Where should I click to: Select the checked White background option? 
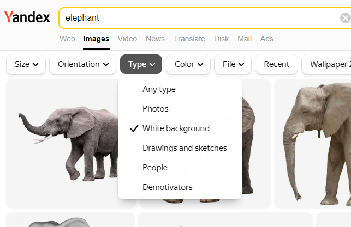[x=176, y=128]
